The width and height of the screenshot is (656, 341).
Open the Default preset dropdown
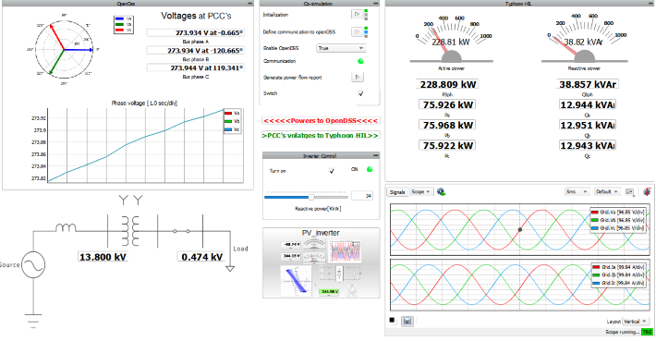point(607,191)
